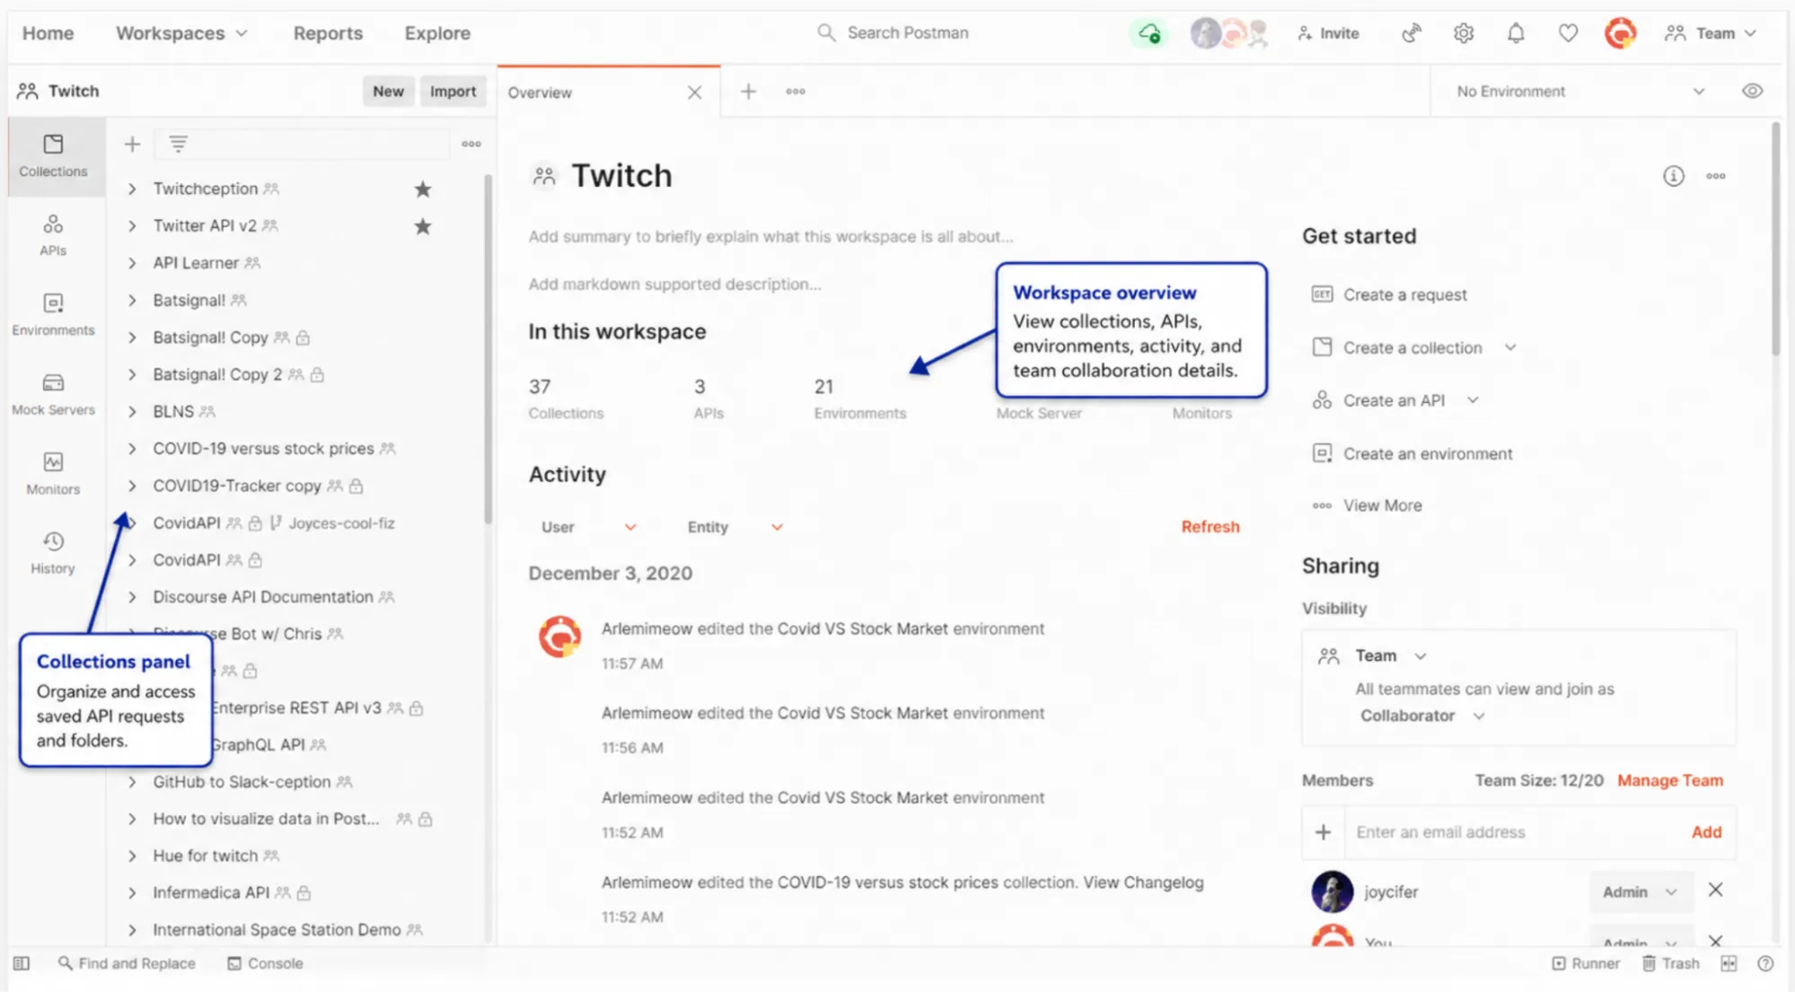Expand the BLNS collection

132,411
